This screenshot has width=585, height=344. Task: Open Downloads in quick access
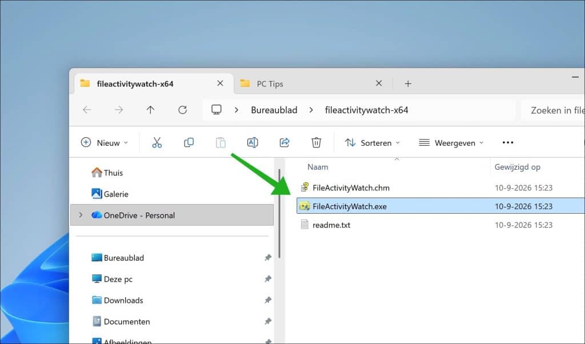pos(117,300)
